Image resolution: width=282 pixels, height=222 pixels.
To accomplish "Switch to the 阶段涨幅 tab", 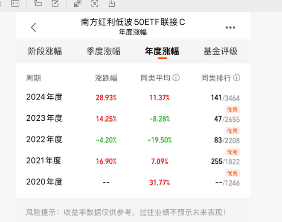I will 45,51.
